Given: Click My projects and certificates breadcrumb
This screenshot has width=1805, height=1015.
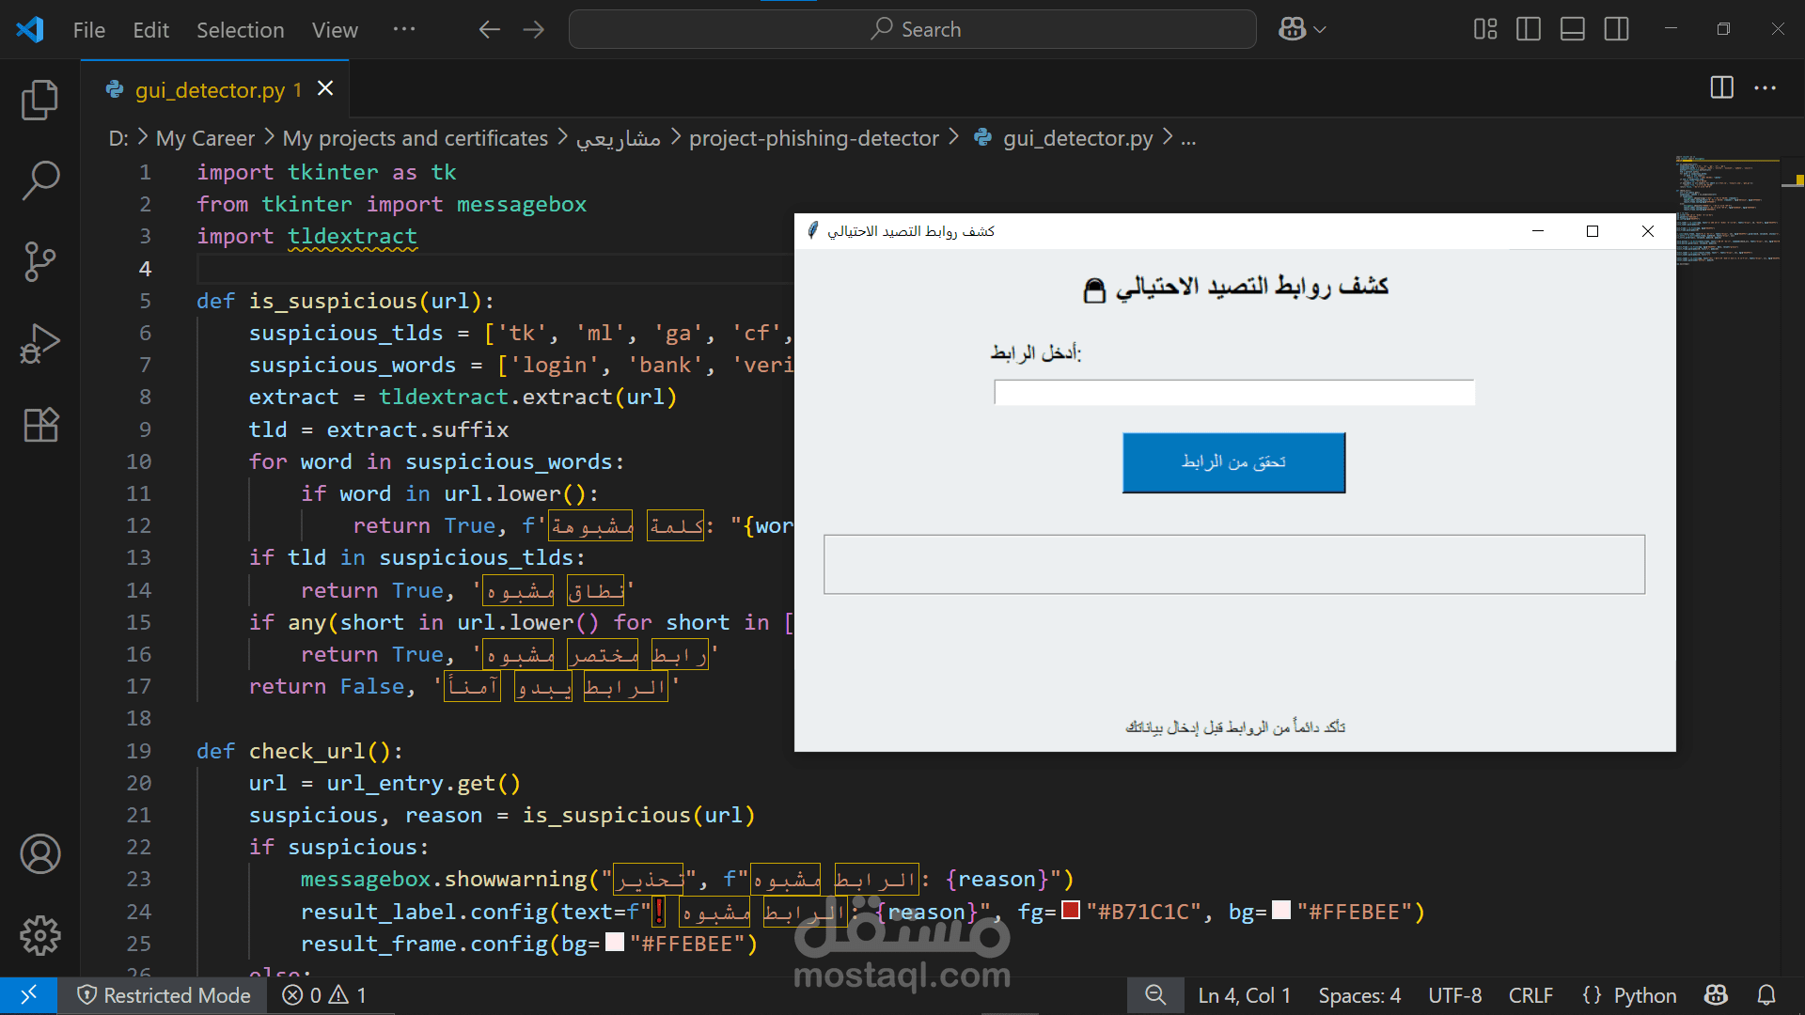Looking at the screenshot, I should pyautogui.click(x=415, y=138).
